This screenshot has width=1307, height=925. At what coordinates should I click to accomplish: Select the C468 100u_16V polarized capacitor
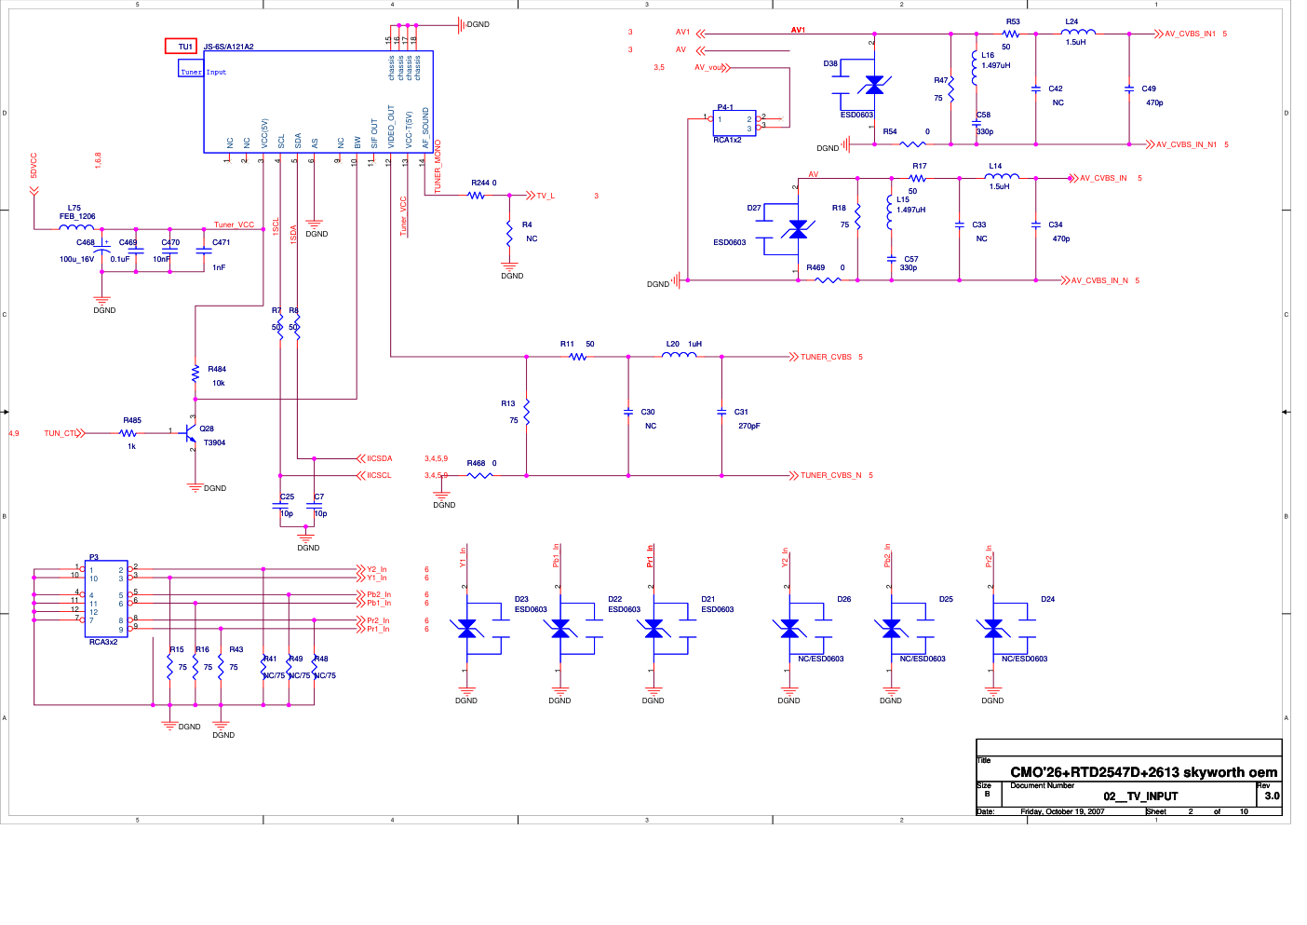pos(102,251)
